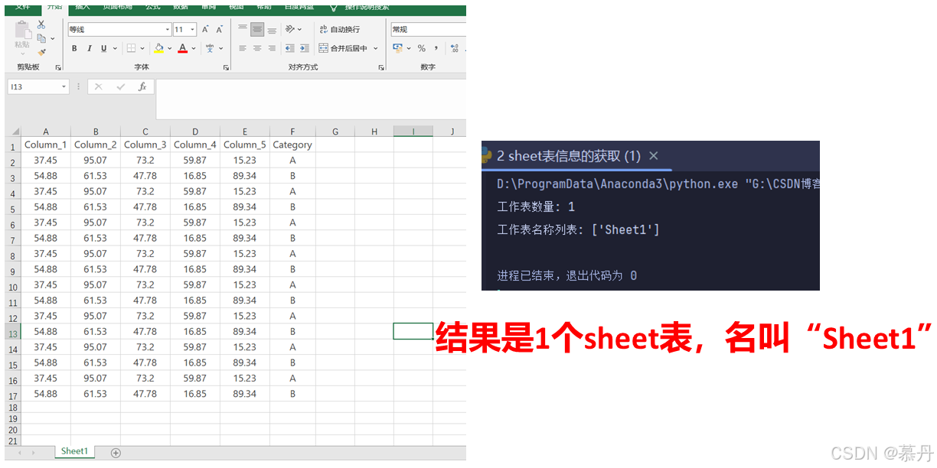
Task: Toggle center alignment for selected cell
Action: (257, 47)
